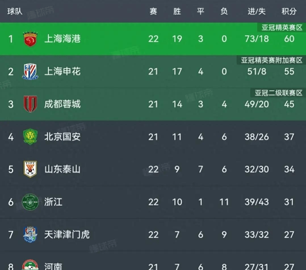
Task: Click the 赛 matches played column header
Action: pos(153,11)
